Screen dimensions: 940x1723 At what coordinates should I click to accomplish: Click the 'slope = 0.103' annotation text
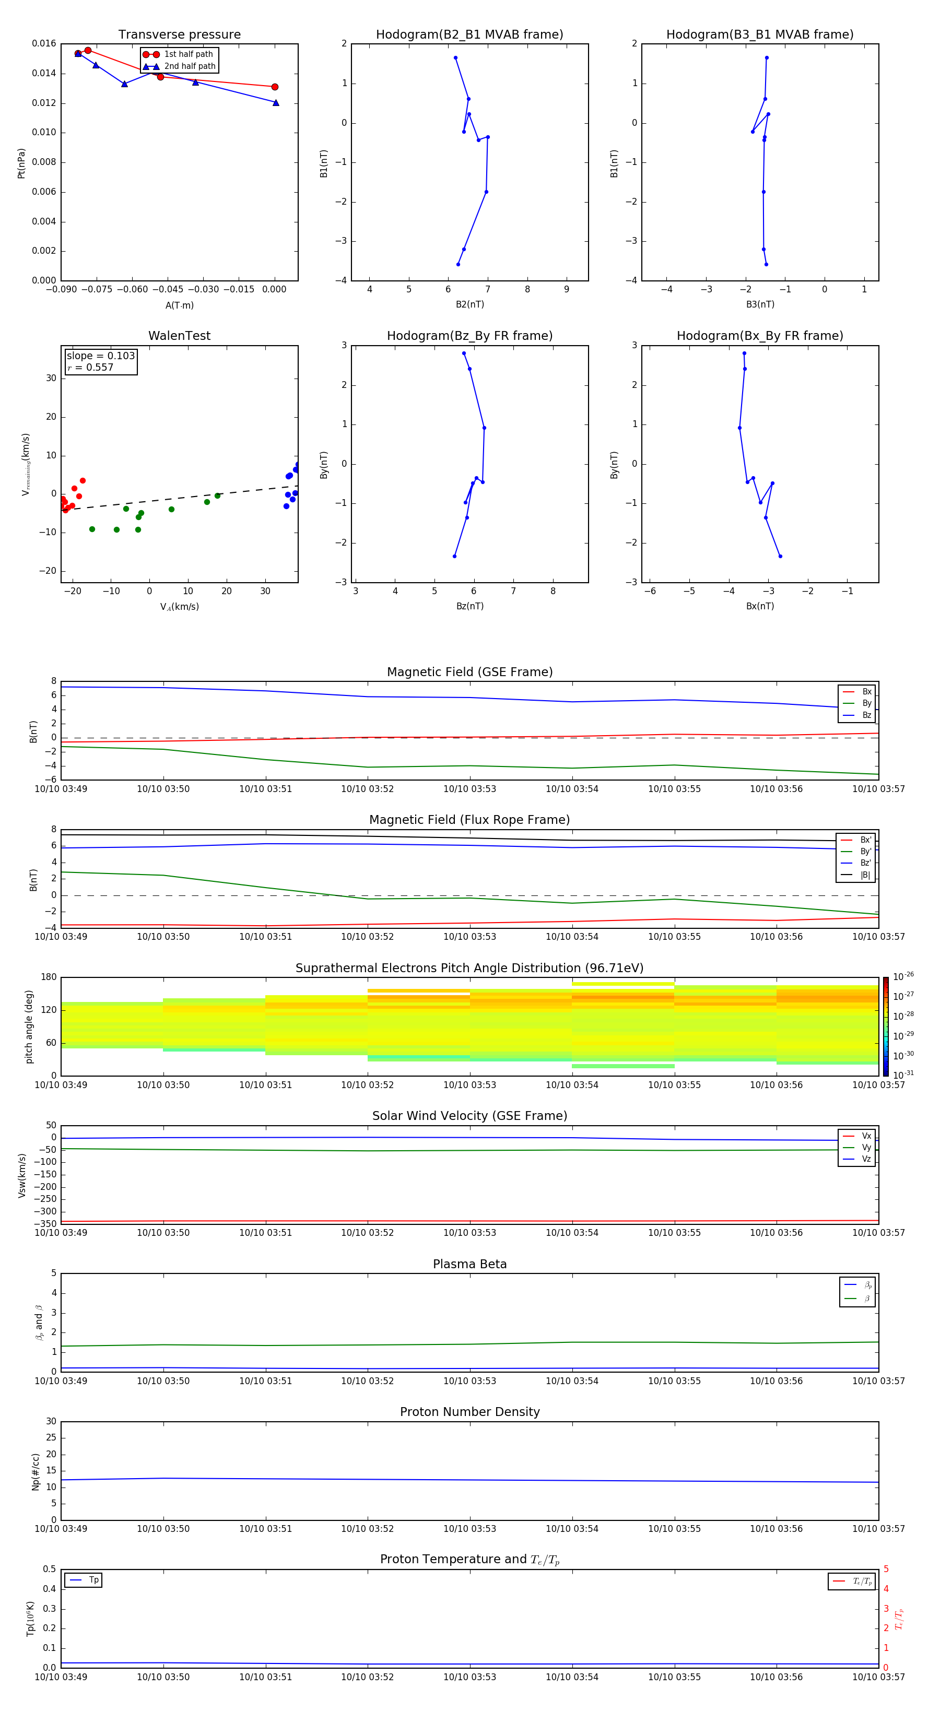(100, 356)
